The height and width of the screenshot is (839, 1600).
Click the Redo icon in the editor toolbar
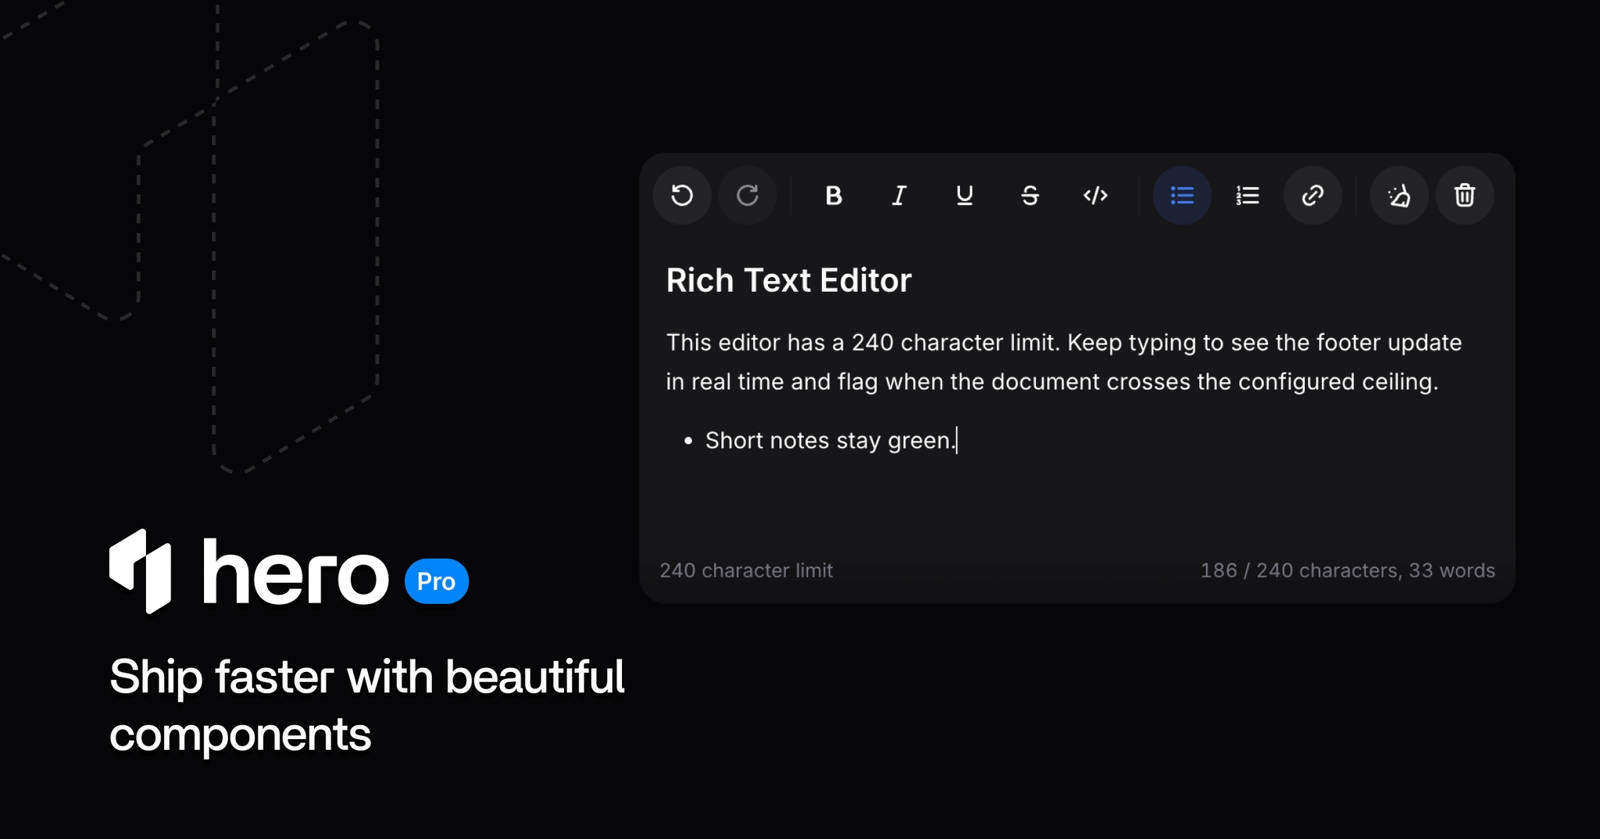point(748,195)
